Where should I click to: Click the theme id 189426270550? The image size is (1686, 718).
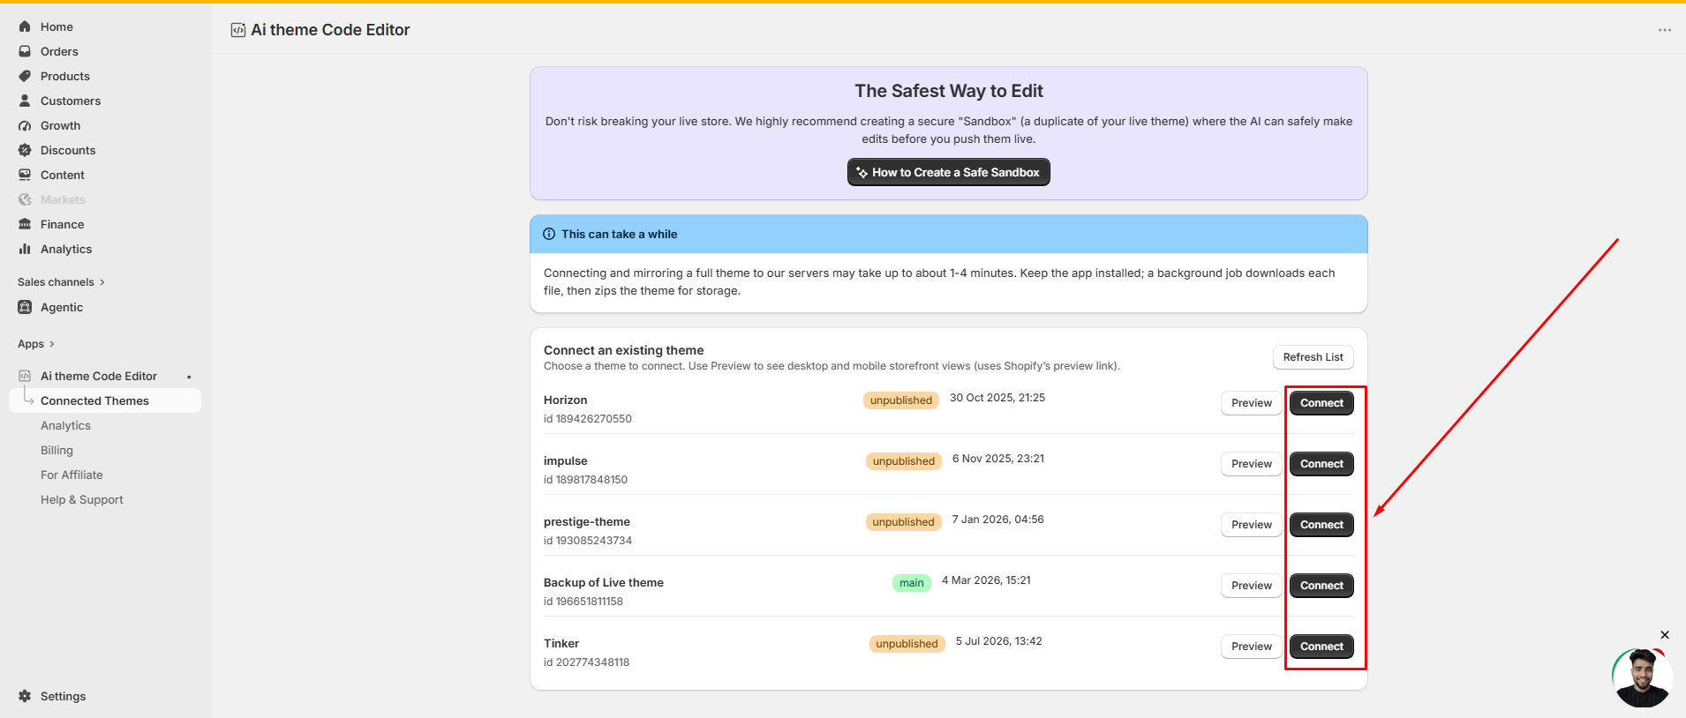588,419
